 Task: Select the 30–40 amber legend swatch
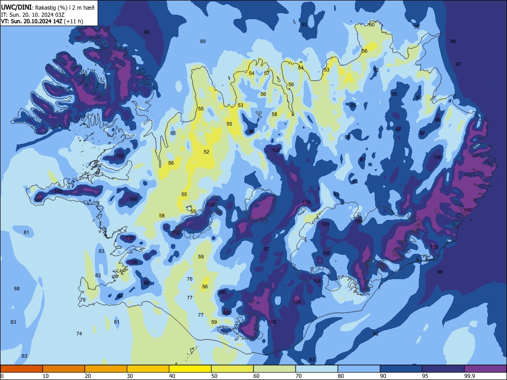coord(148,369)
